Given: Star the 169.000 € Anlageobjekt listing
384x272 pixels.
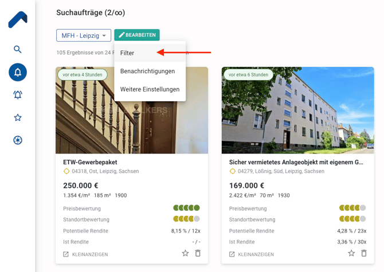Looking at the screenshot, I should coord(351,253).
